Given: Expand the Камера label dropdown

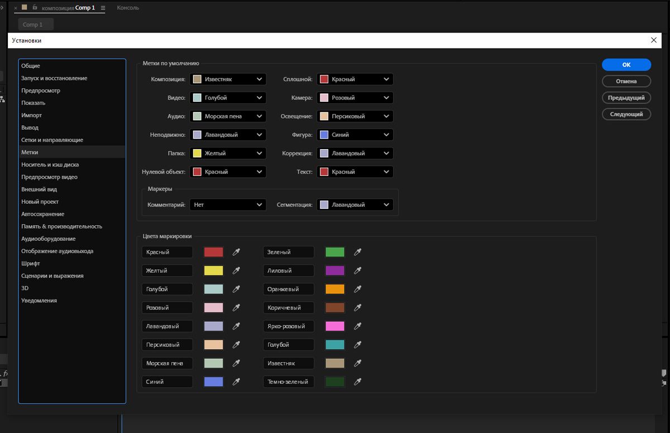Looking at the screenshot, I should click(x=355, y=98).
